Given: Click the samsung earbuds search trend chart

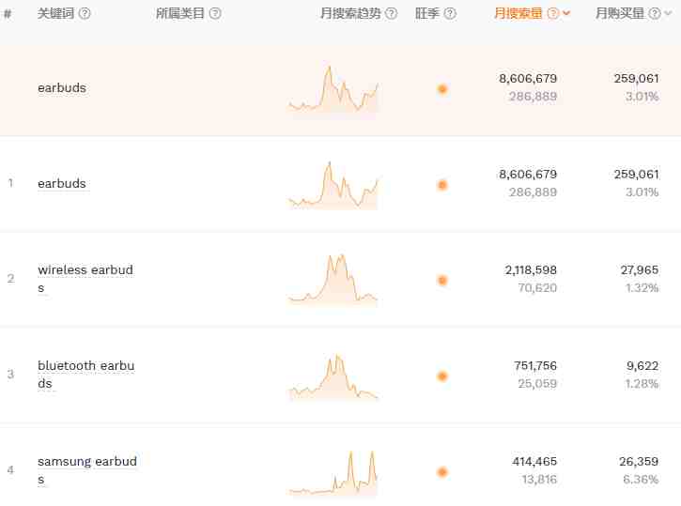Looking at the screenshot, I should 333,472.
